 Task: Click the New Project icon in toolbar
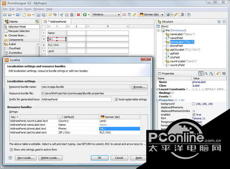tap(5, 15)
